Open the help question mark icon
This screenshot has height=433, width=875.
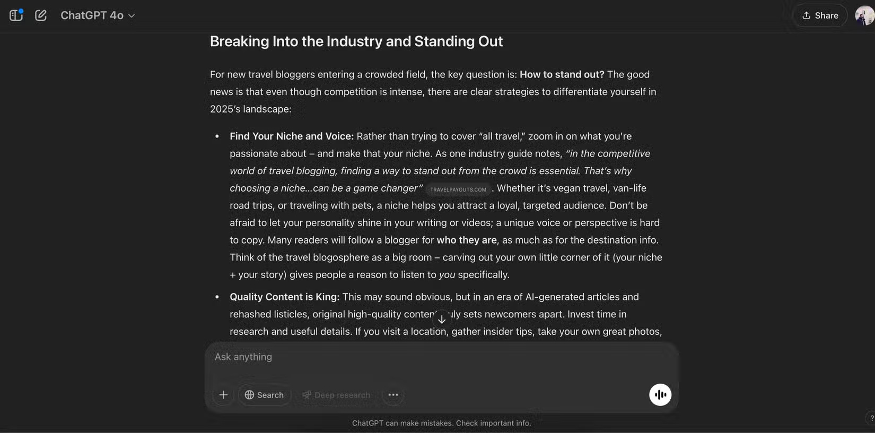(x=871, y=418)
